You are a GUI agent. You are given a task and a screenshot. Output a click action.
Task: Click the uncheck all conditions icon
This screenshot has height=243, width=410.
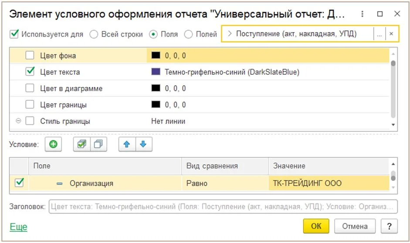point(98,144)
